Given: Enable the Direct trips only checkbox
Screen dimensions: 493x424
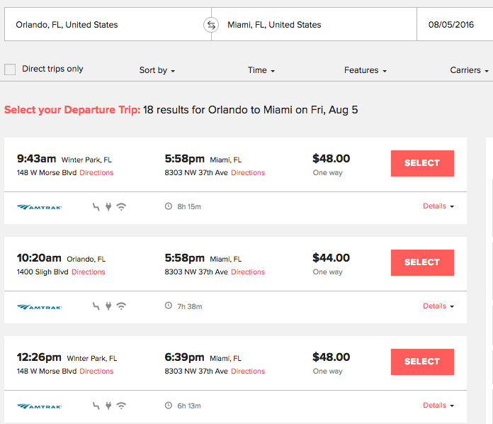Looking at the screenshot, I should coord(10,69).
